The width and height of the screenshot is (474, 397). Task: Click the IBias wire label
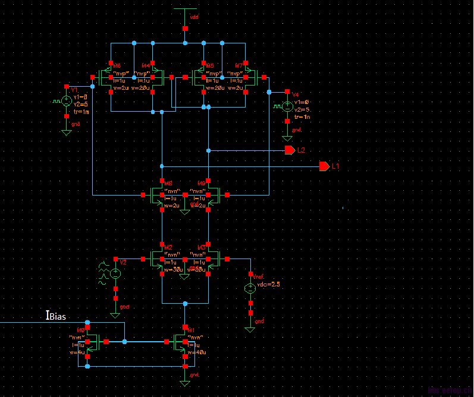pos(56,316)
